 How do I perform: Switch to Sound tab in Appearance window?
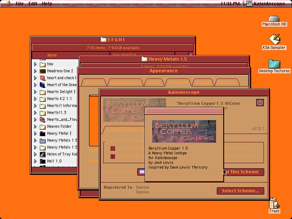click(x=203, y=82)
